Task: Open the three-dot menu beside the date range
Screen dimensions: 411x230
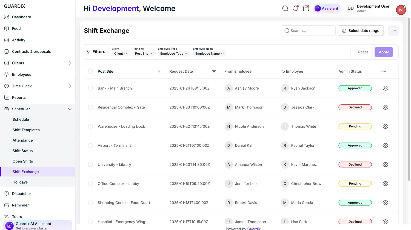Action: point(393,31)
